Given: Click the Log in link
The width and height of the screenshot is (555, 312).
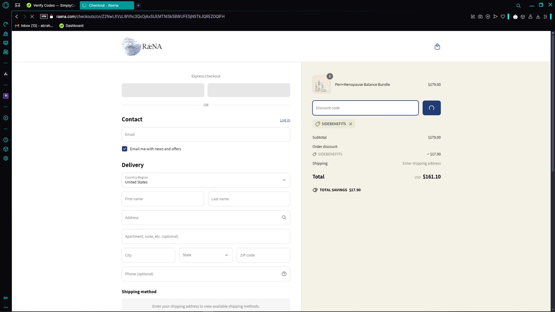Looking at the screenshot, I should point(285,120).
